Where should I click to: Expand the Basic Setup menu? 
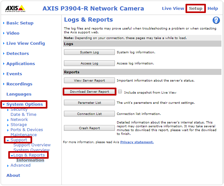click(20, 23)
